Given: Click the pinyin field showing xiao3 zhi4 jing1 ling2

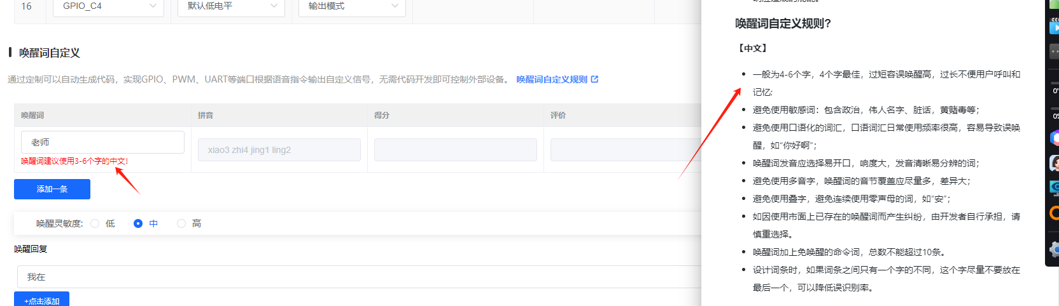Looking at the screenshot, I should click(x=279, y=150).
